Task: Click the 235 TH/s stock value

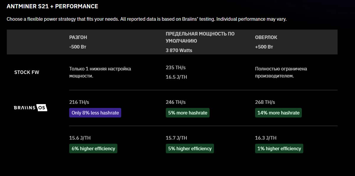Action: coord(176,67)
